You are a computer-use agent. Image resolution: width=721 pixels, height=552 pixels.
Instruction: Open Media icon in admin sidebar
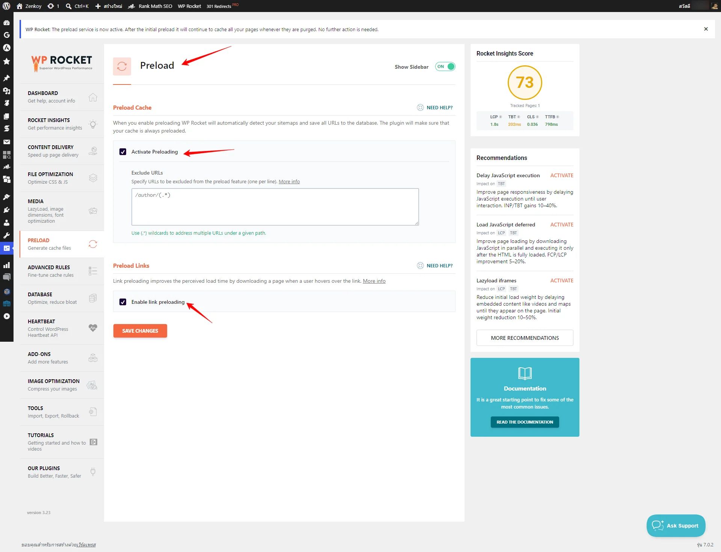coord(6,90)
